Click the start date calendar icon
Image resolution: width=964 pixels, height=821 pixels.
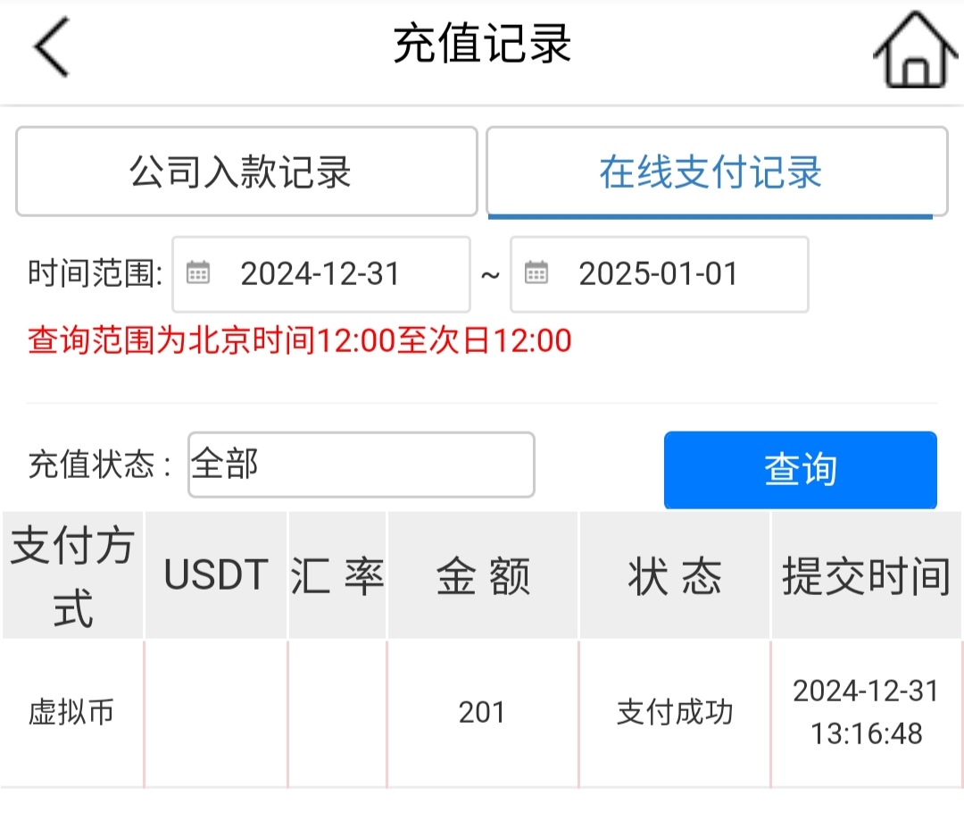pyautogui.click(x=198, y=273)
